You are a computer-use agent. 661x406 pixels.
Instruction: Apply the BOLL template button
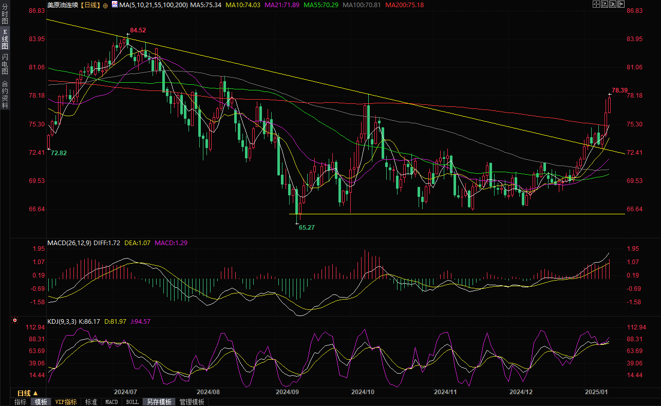click(132, 402)
